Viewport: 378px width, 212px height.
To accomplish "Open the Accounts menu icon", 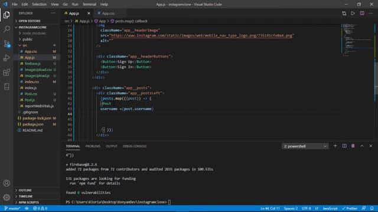I will click(x=6, y=183).
